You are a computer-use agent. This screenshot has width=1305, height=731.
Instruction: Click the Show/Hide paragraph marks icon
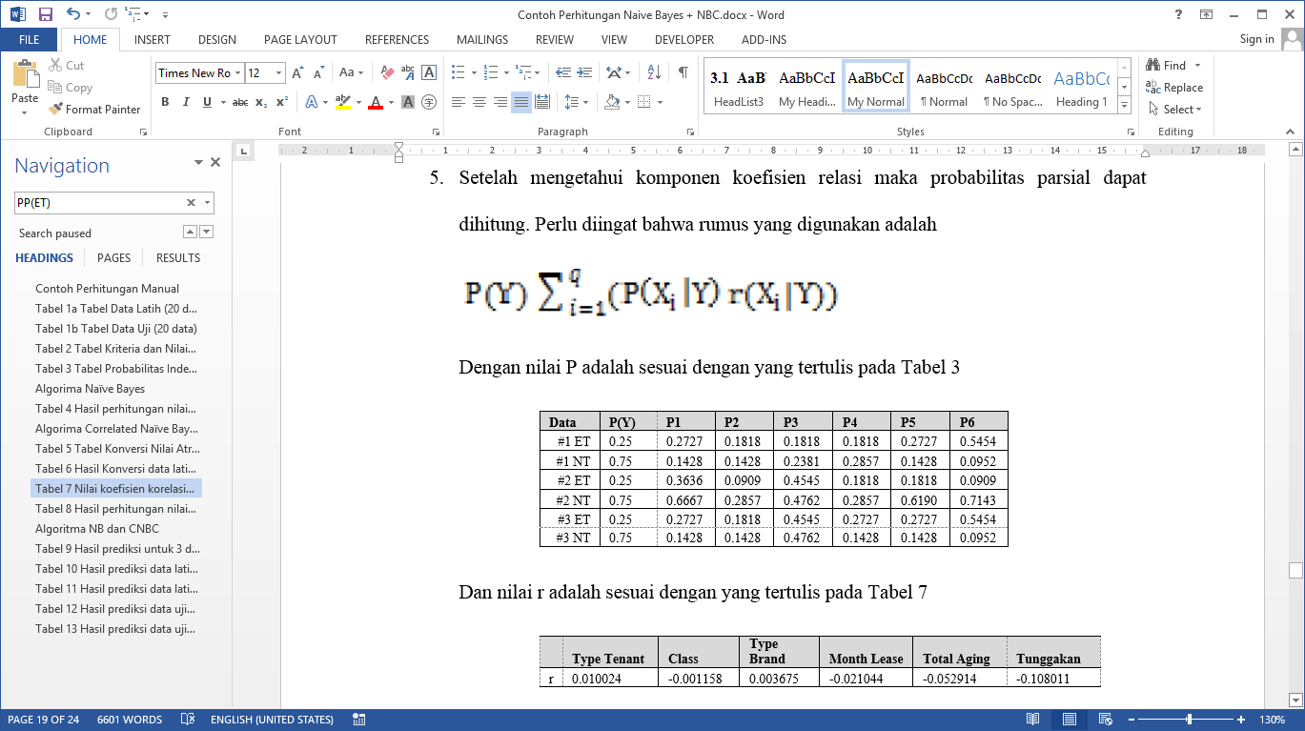click(683, 72)
